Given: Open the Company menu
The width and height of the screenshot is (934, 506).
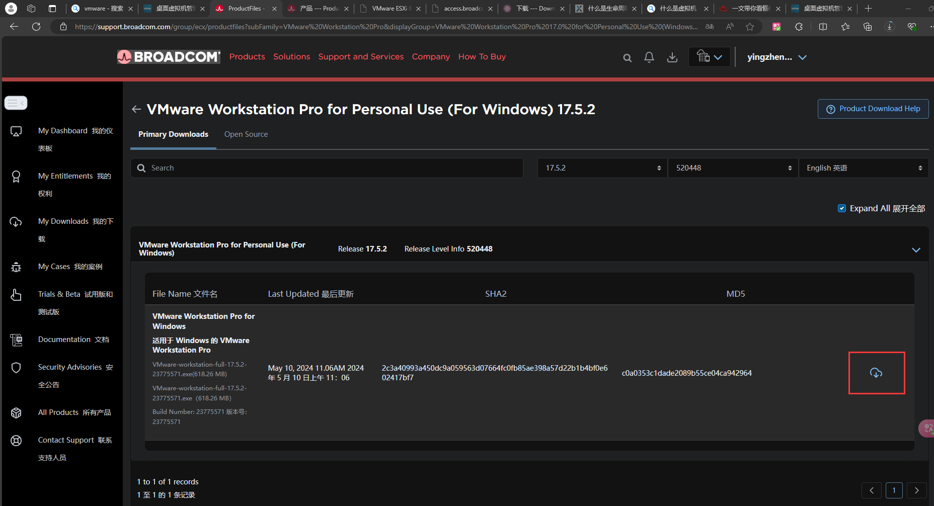Looking at the screenshot, I should pos(431,57).
